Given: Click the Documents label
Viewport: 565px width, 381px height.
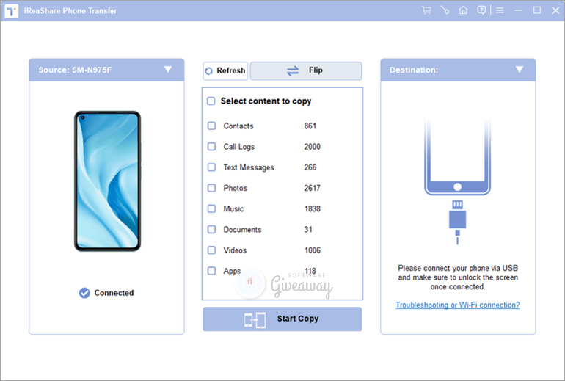Looking at the screenshot, I should click(242, 230).
